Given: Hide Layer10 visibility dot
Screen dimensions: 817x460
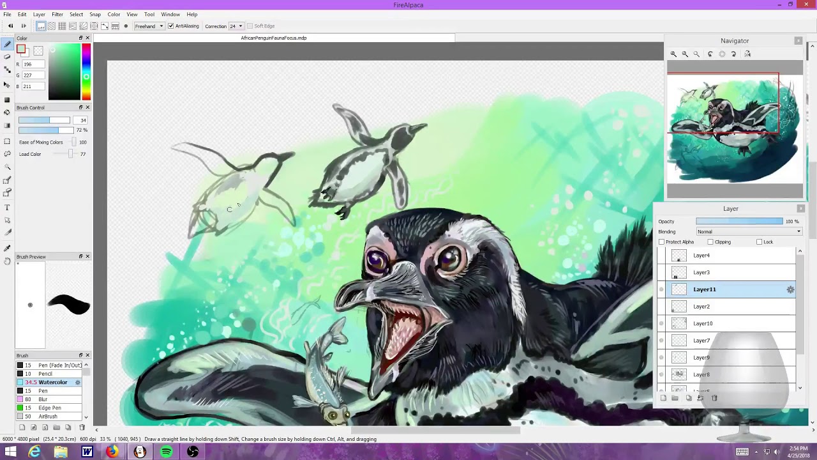Looking at the screenshot, I should 661,323.
